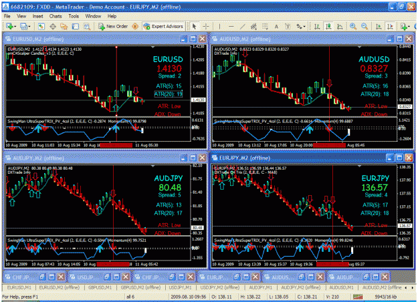
Task: Show the Market Watch window
Action: click(41, 26)
